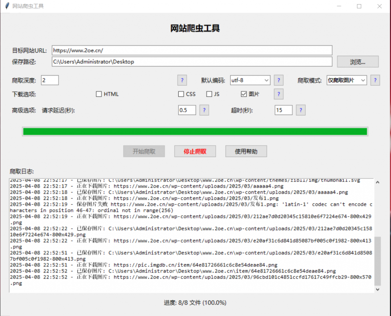This screenshot has height=316, width=391.
Task: Open 使用帮助 button
Action: tap(246, 151)
